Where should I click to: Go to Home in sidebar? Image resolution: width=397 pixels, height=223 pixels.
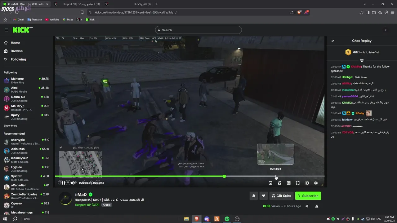[12, 43]
